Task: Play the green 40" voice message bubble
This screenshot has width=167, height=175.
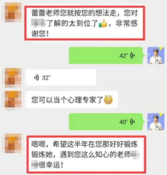Action: (x=106, y=122)
